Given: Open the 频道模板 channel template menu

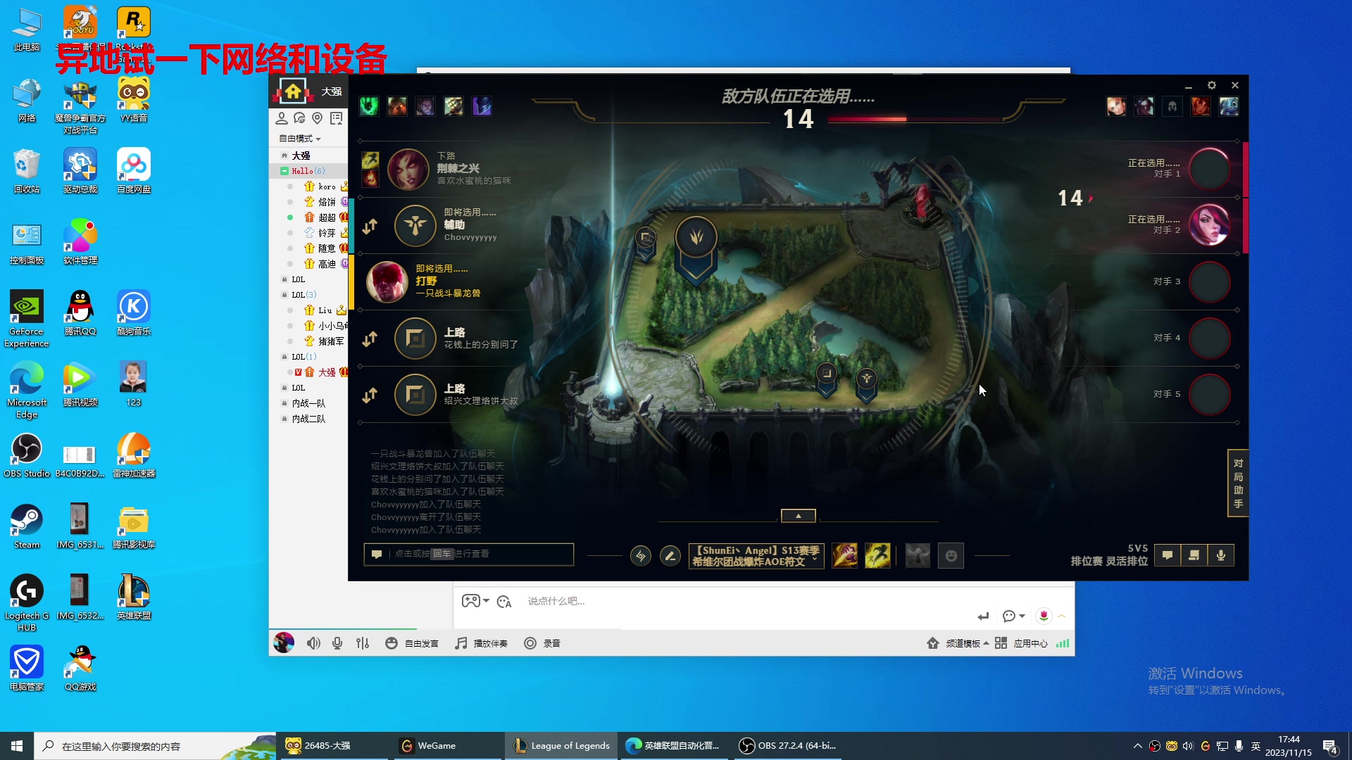Looking at the screenshot, I should click(958, 643).
